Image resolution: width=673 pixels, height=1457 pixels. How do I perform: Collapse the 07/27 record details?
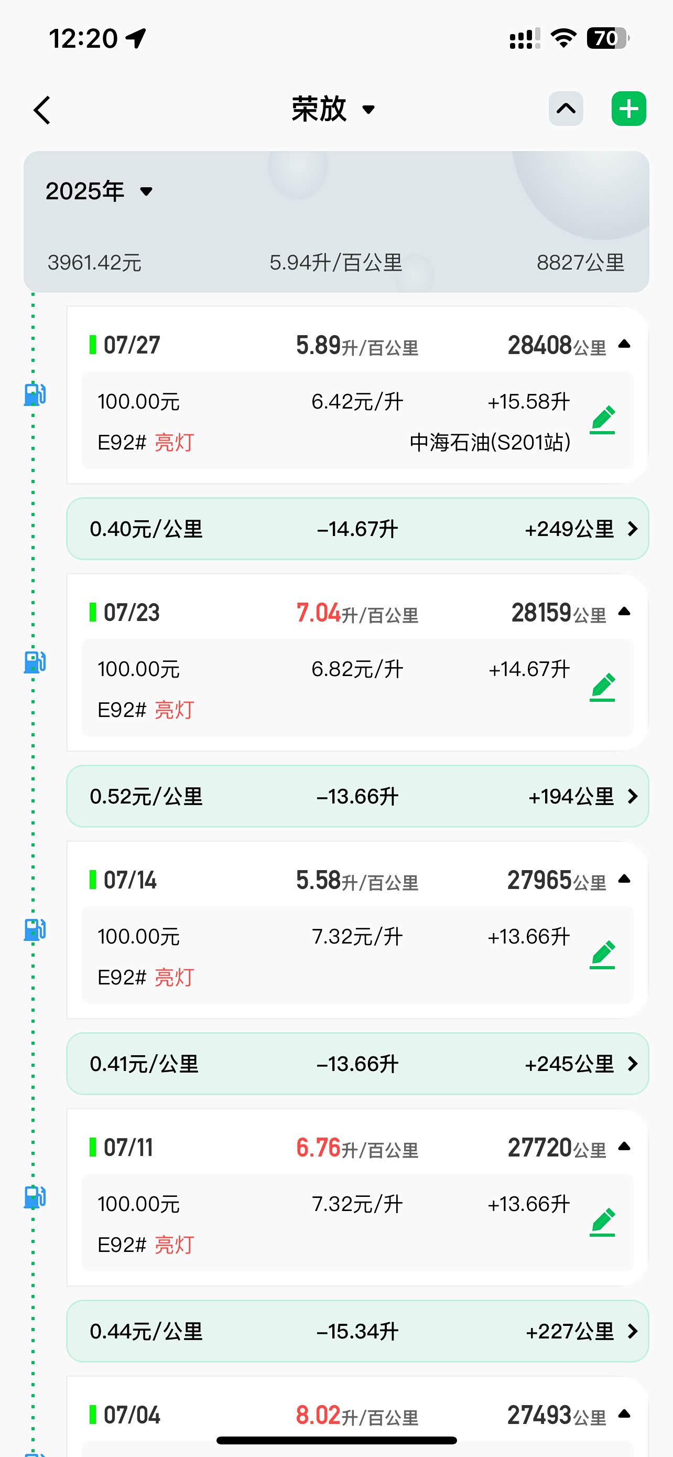[624, 344]
